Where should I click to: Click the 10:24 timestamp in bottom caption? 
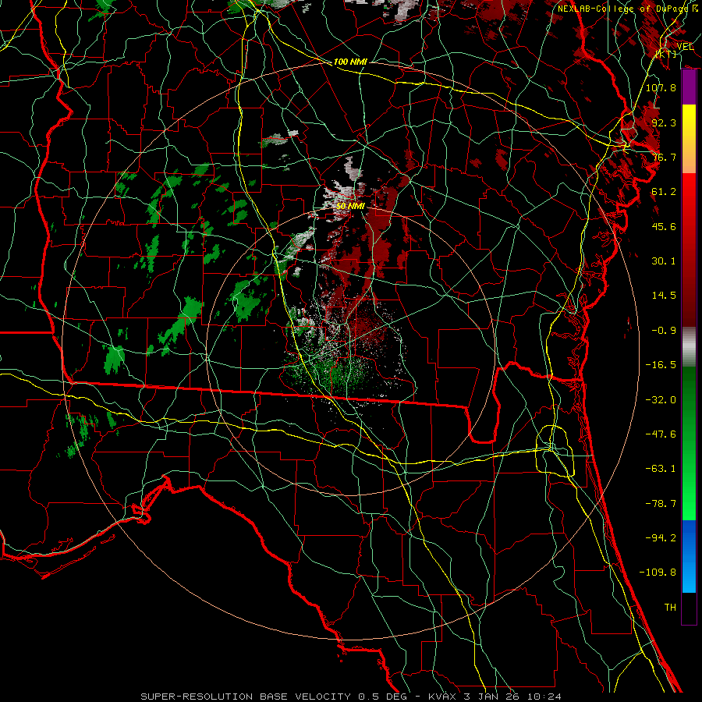pyautogui.click(x=545, y=697)
